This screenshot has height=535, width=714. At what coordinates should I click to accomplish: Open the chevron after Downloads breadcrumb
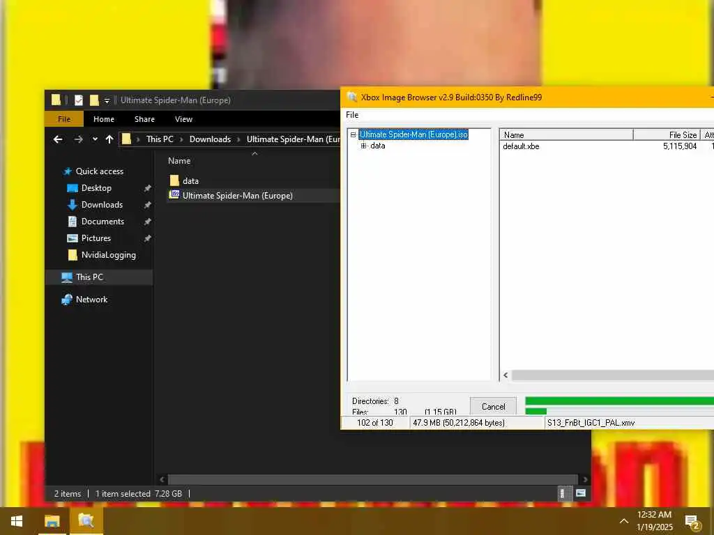click(238, 139)
